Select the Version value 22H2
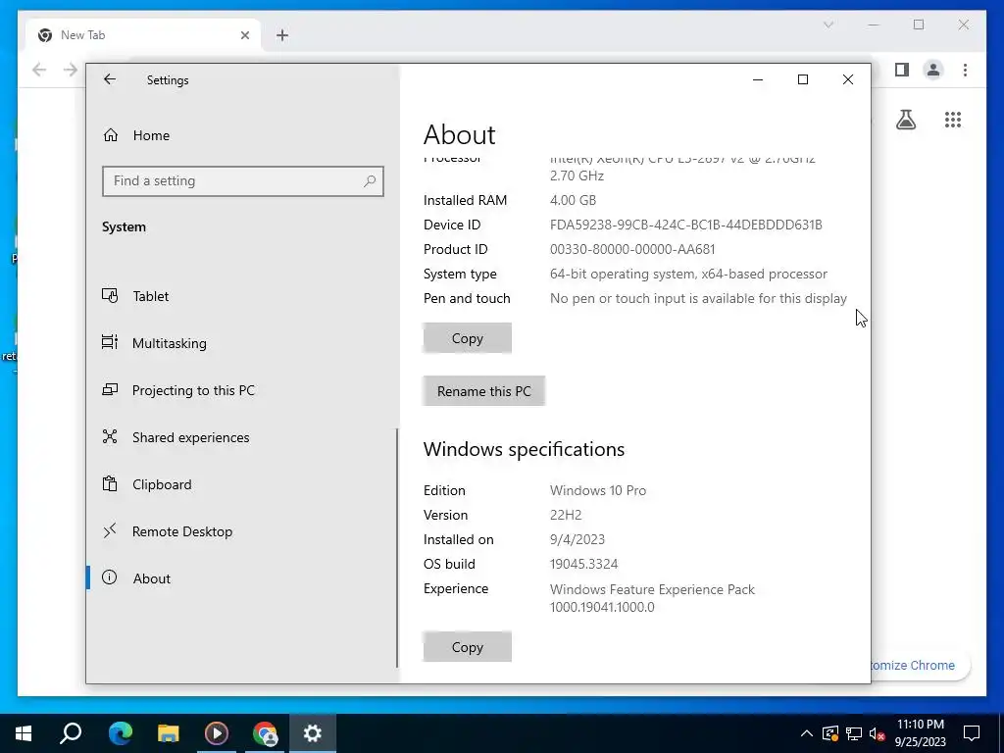This screenshot has width=1004, height=753. click(x=566, y=515)
